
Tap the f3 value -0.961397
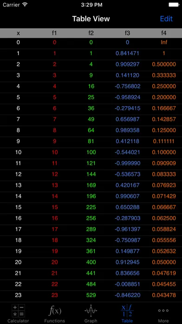(x=127, y=229)
